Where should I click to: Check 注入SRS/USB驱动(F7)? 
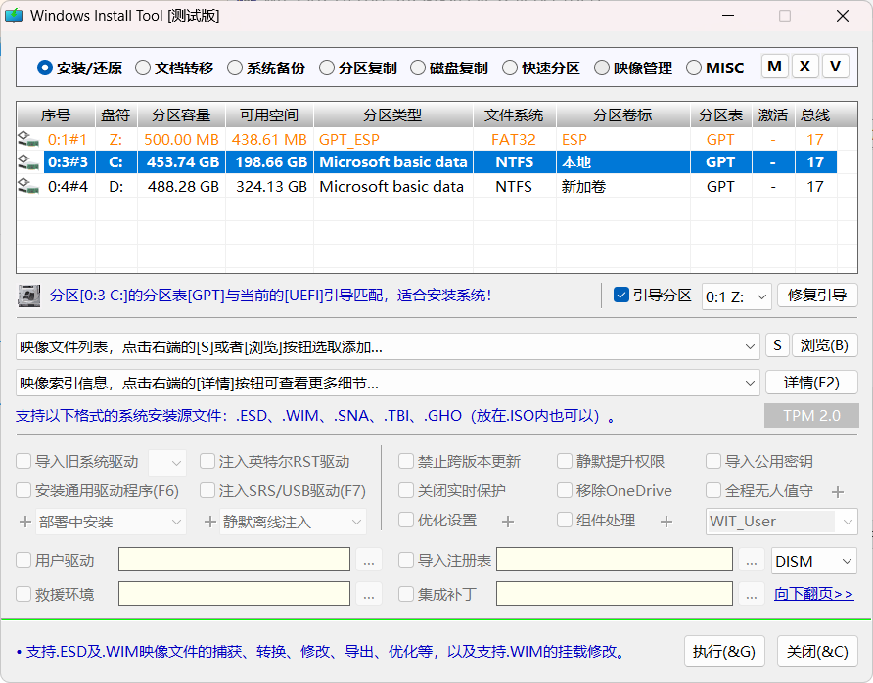point(207,490)
